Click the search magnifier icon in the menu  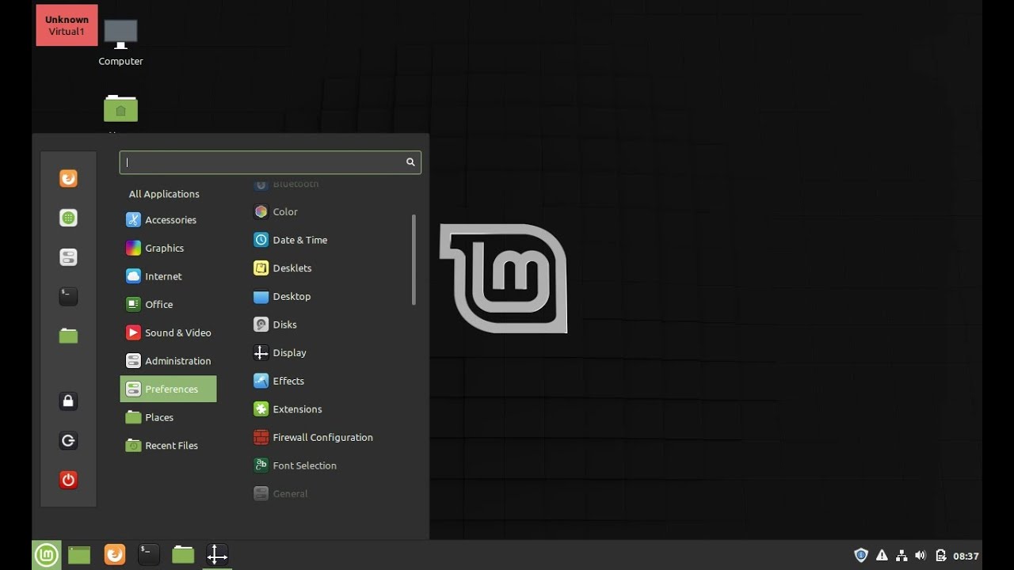point(410,162)
